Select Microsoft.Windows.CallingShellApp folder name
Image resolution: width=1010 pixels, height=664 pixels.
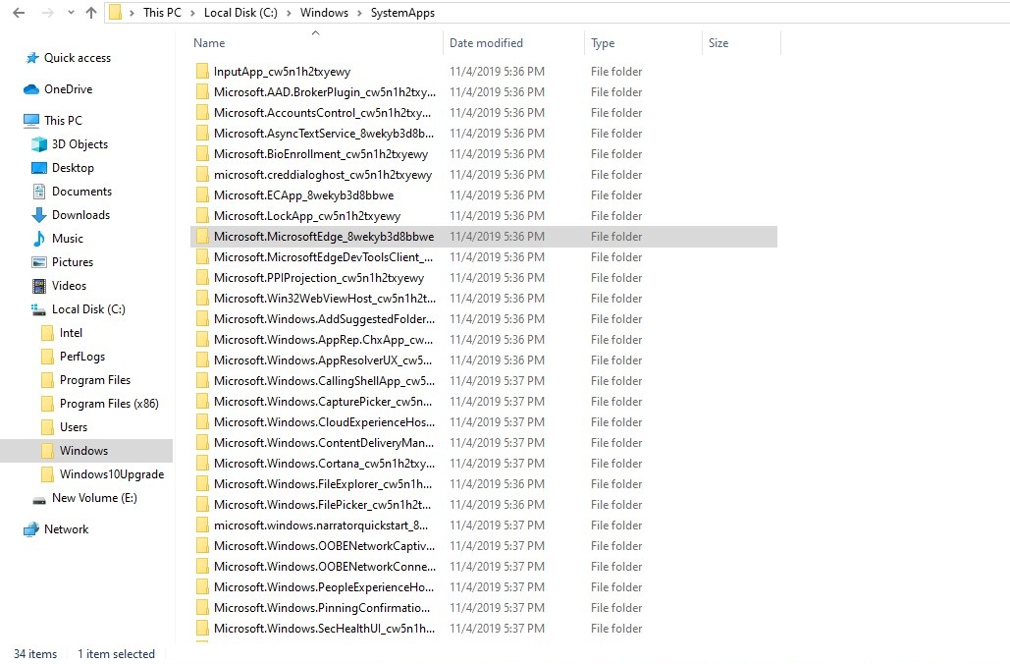point(324,381)
